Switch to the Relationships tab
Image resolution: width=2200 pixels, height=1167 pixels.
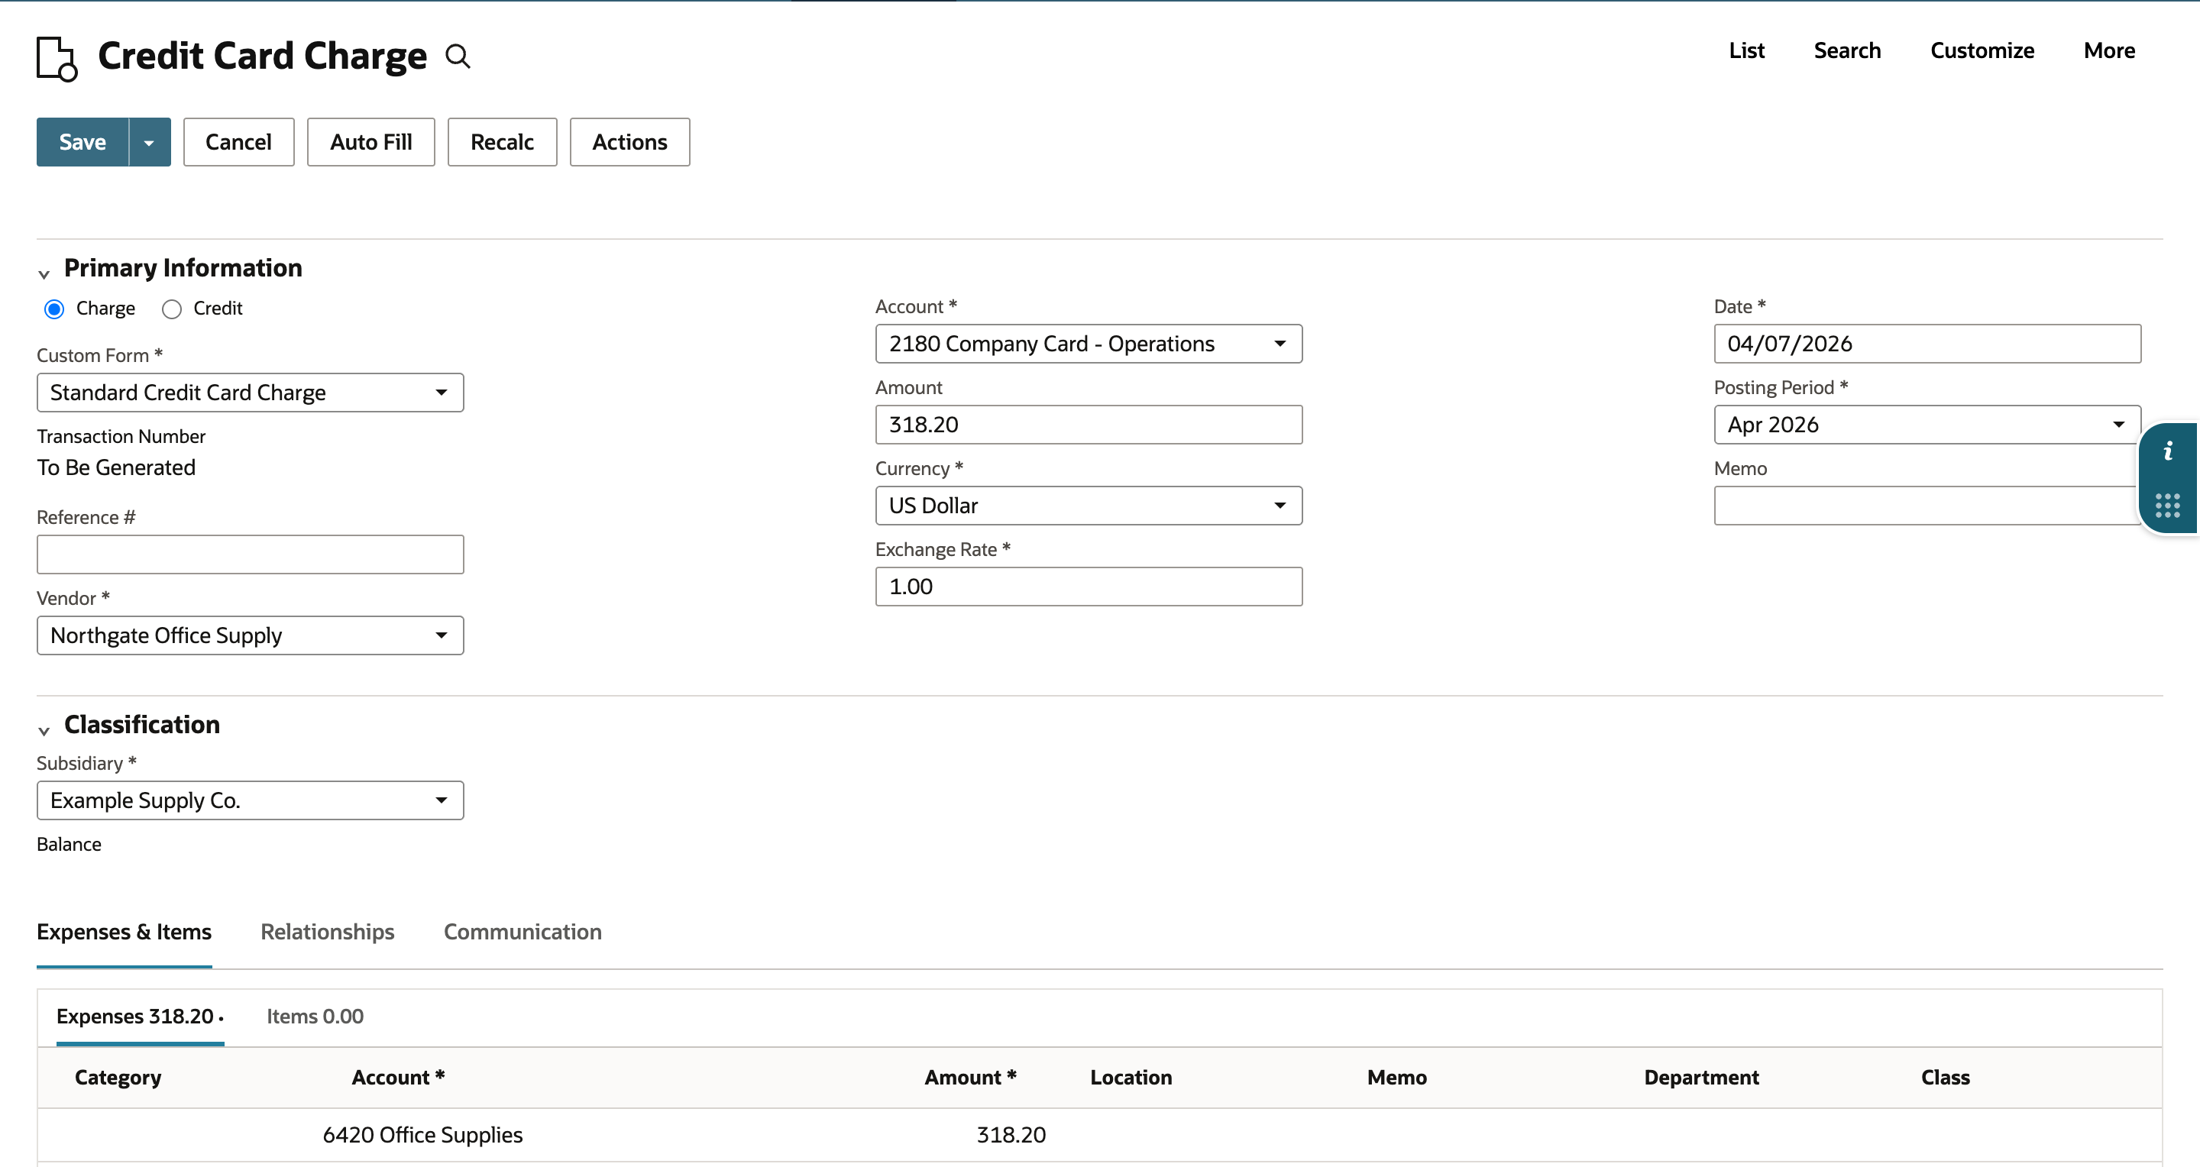[327, 931]
